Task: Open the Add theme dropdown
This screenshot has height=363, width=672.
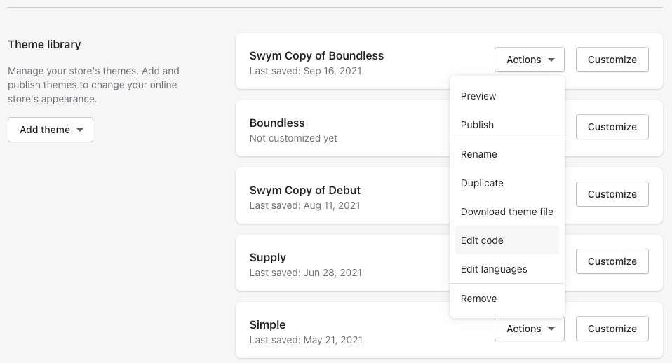Action: pyautogui.click(x=51, y=130)
